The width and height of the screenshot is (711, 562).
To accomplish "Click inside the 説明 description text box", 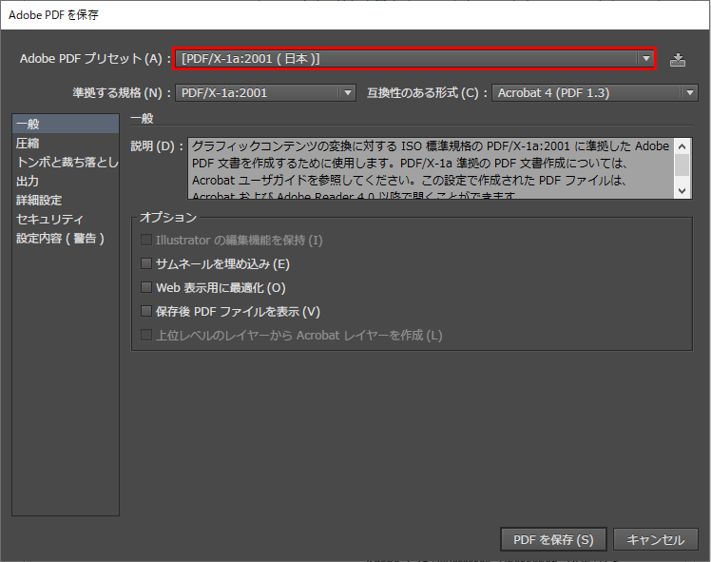I will 432,168.
